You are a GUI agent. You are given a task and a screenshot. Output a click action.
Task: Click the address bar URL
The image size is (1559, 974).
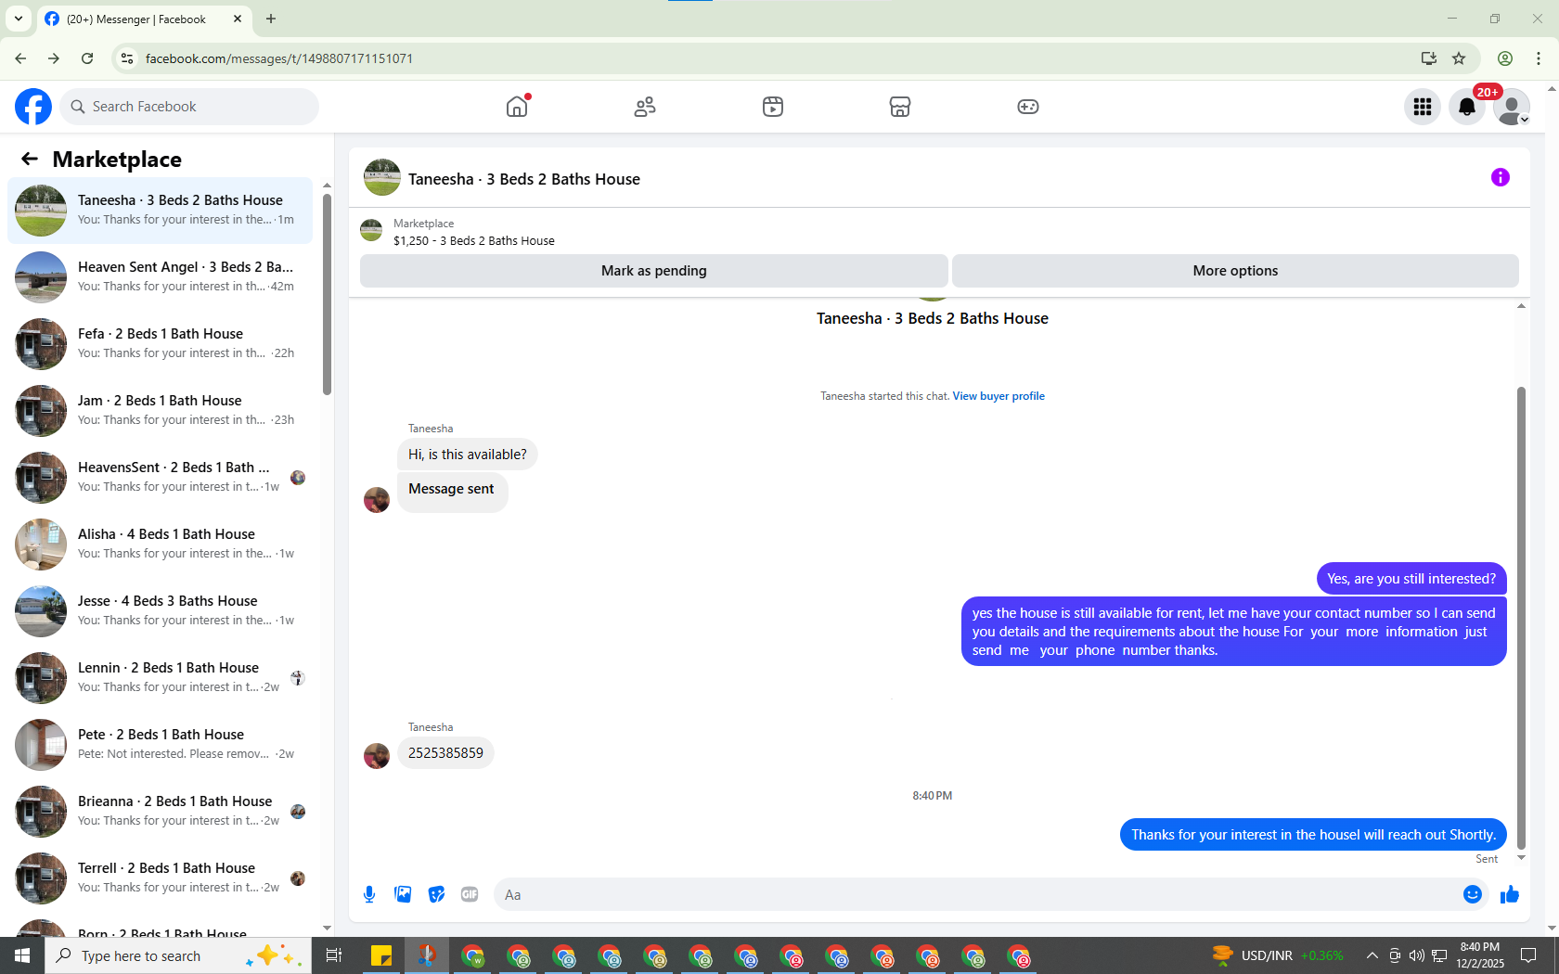[279, 58]
